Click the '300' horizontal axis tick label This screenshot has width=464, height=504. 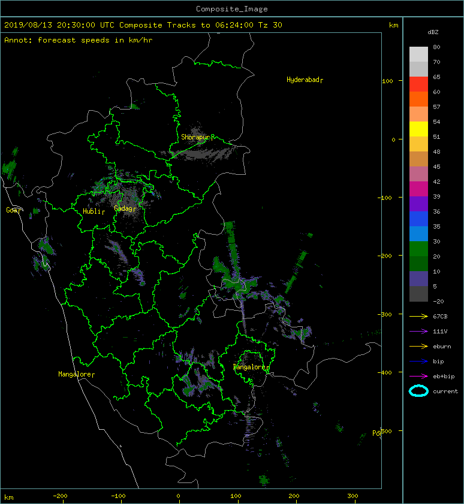pos(352,496)
